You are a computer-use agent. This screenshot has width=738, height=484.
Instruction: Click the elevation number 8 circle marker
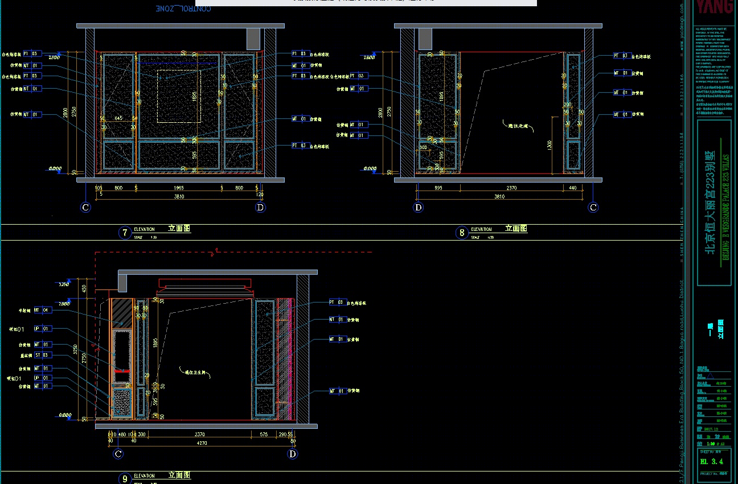pyautogui.click(x=462, y=233)
